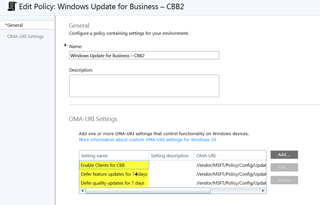
Task: Click the right scroll arrow of settings list
Action: 263,191
